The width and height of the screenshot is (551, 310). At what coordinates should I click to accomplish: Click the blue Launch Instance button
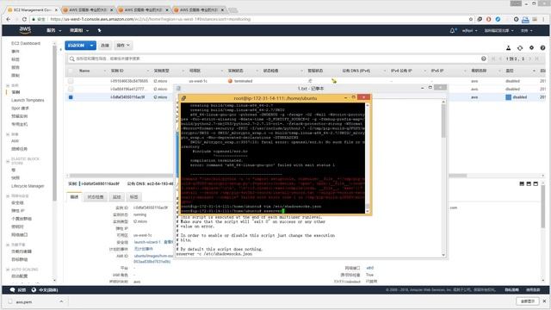77,46
